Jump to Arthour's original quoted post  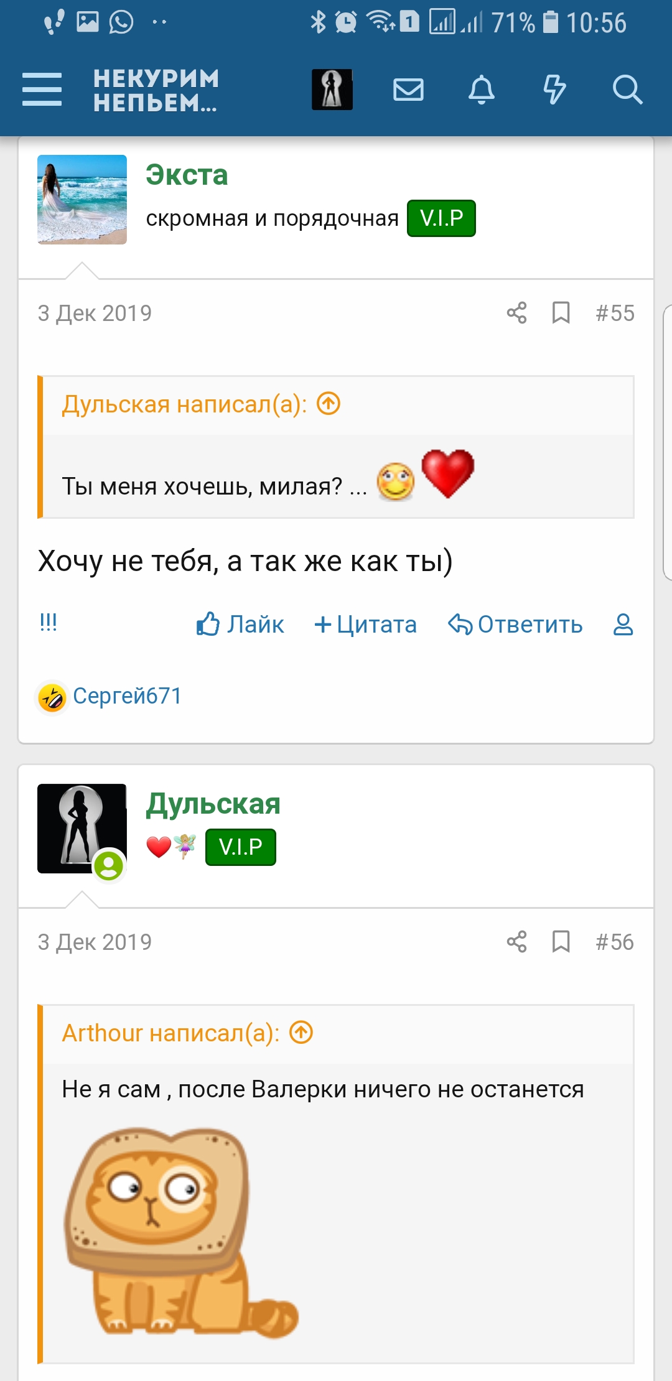[301, 1033]
